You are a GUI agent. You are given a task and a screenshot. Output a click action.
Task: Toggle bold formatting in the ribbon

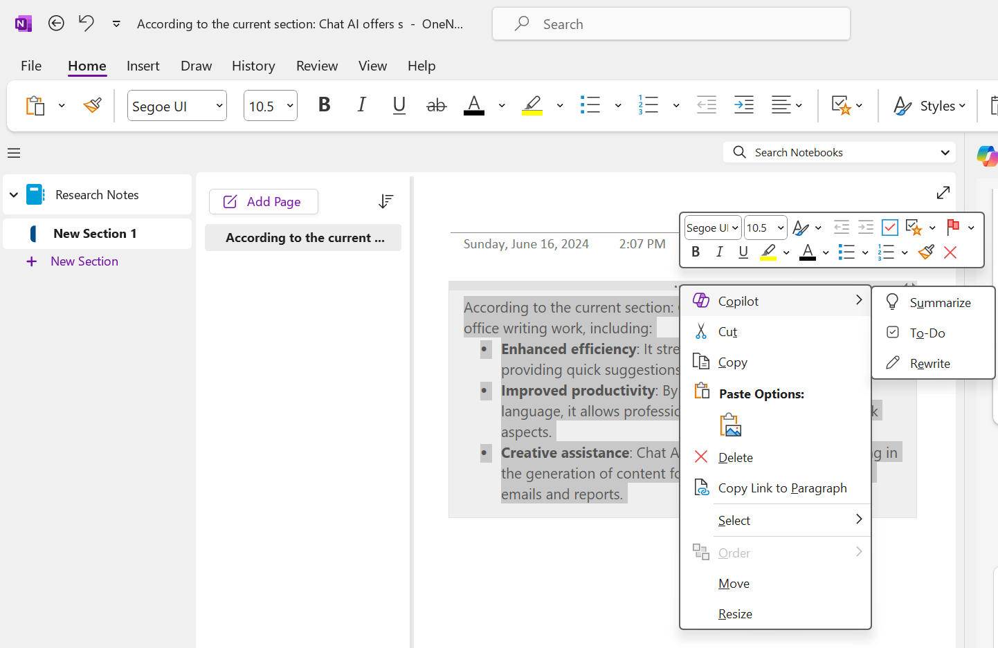pos(324,105)
